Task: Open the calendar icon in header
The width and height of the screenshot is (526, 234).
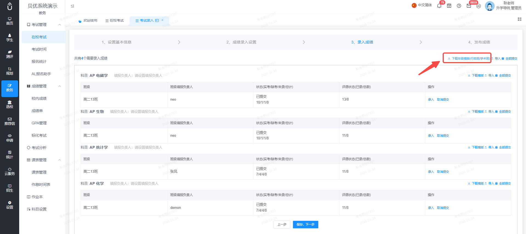Action: coord(449,6)
